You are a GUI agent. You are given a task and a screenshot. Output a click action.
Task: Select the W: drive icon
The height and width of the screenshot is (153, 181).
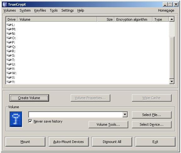(9, 73)
